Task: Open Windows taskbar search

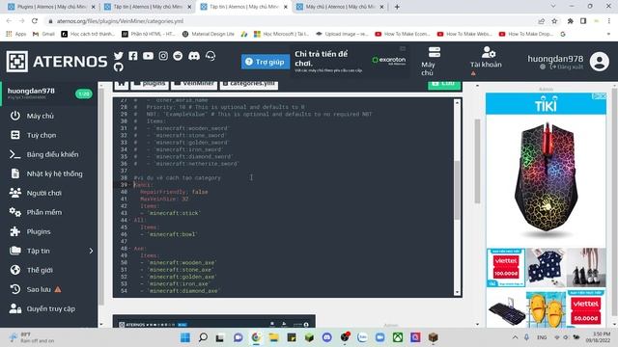Action: click(x=203, y=337)
